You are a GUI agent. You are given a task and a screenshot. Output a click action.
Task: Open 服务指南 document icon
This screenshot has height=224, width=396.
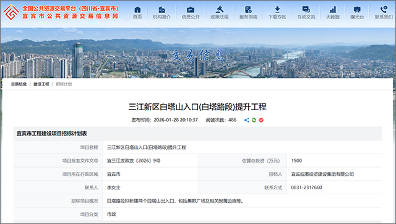point(248,10)
